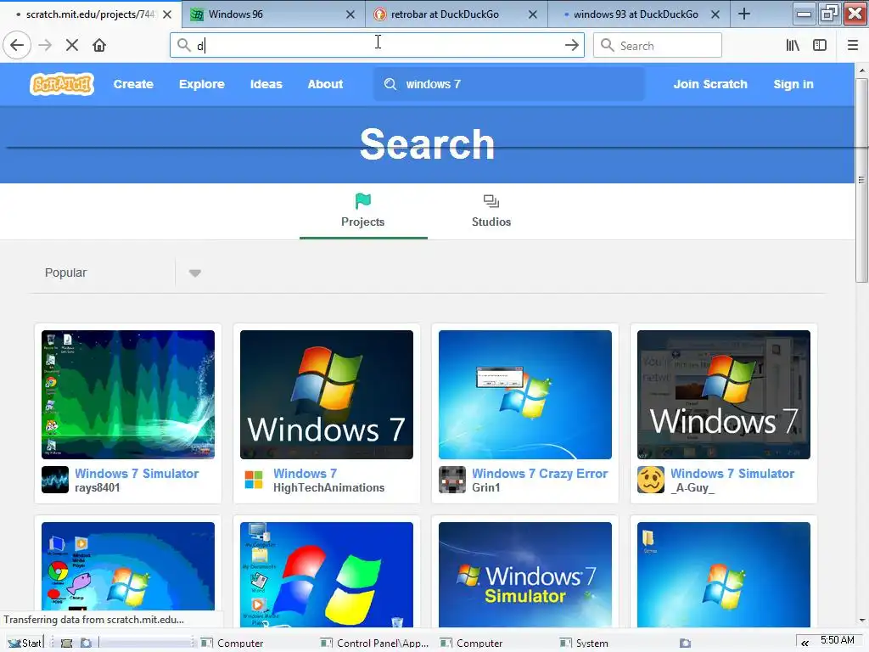Open the Library bookshelf icon
Viewport: 869px width, 652px height.
click(793, 46)
